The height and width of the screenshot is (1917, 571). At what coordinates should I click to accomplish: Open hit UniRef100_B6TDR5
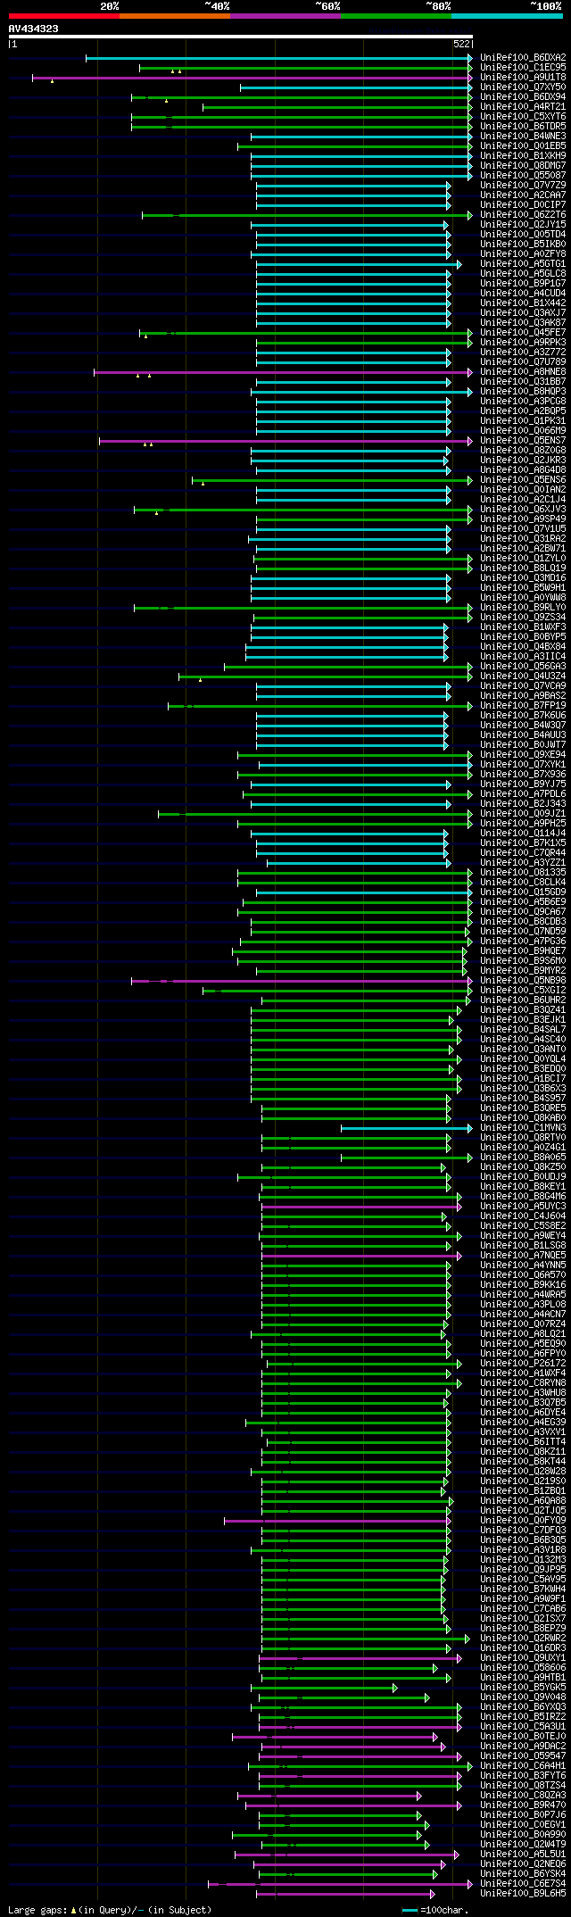click(523, 127)
